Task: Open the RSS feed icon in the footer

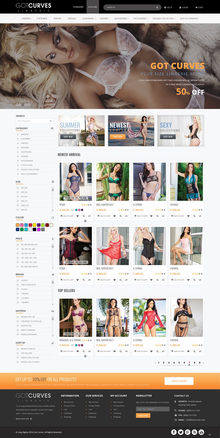Action: tap(195, 432)
